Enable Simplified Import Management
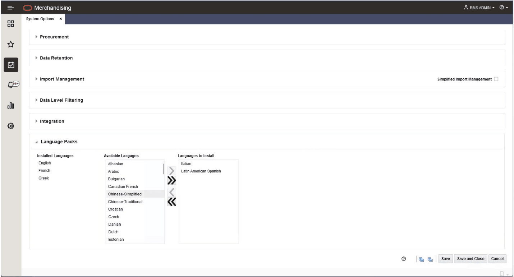 [x=497, y=79]
